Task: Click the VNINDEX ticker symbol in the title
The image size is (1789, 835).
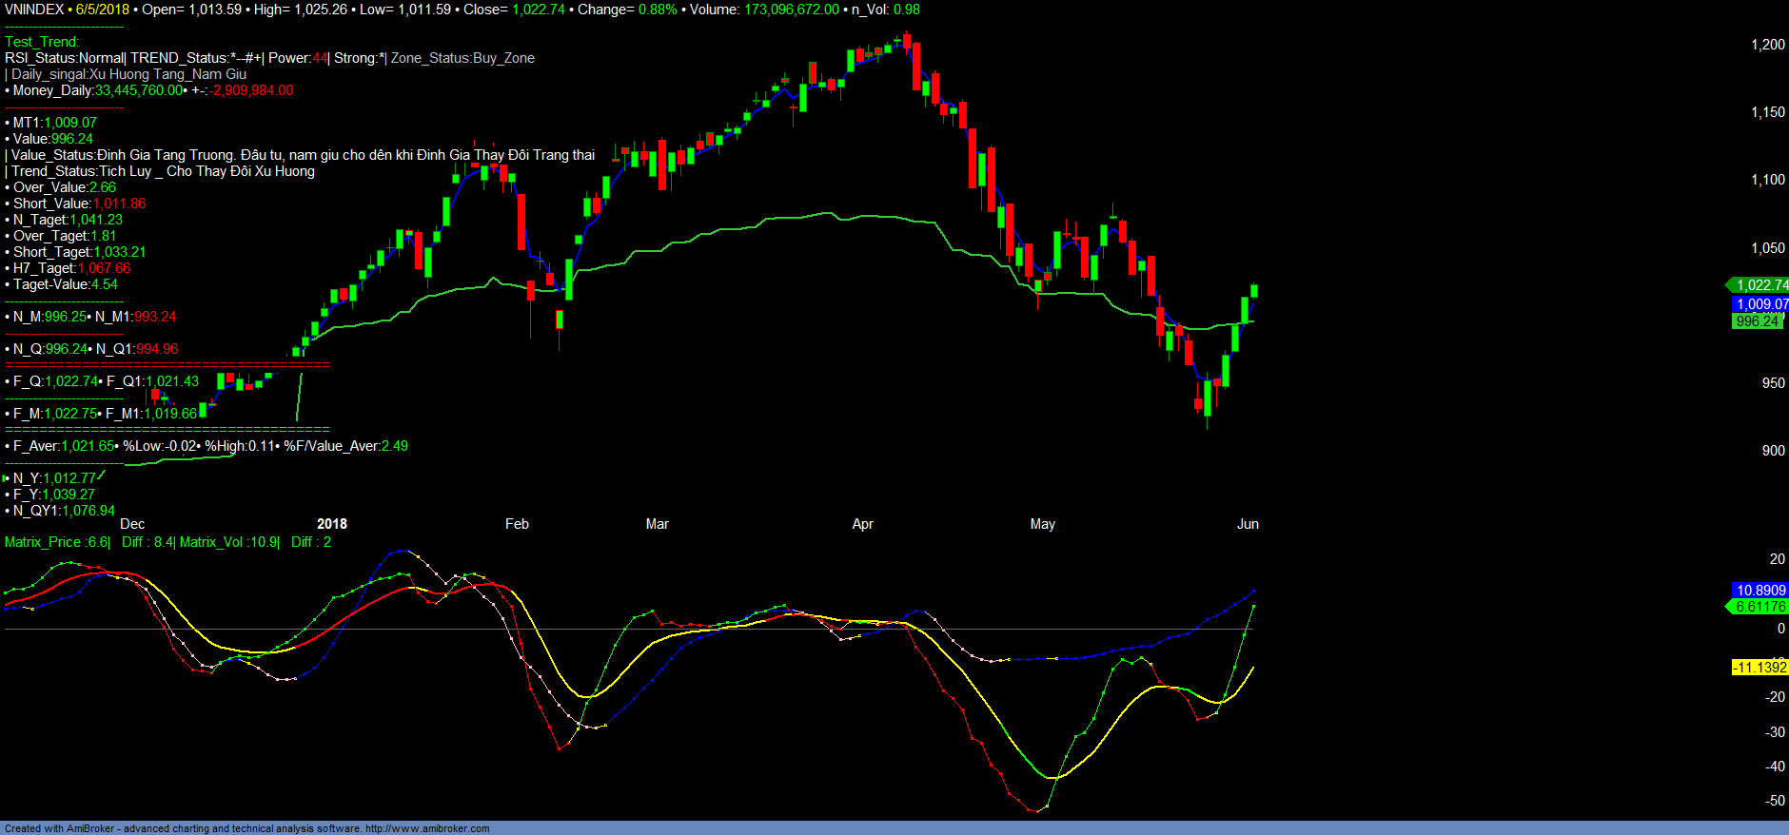Action: [x=34, y=10]
